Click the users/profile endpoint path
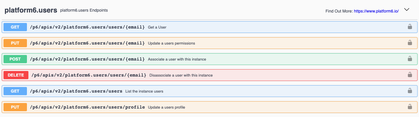Viewport: 419px width, 117px height. (87, 107)
